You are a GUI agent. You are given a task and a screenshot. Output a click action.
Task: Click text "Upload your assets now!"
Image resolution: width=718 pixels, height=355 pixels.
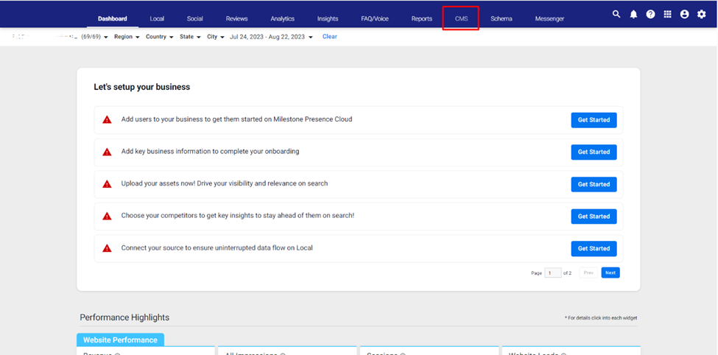click(158, 183)
